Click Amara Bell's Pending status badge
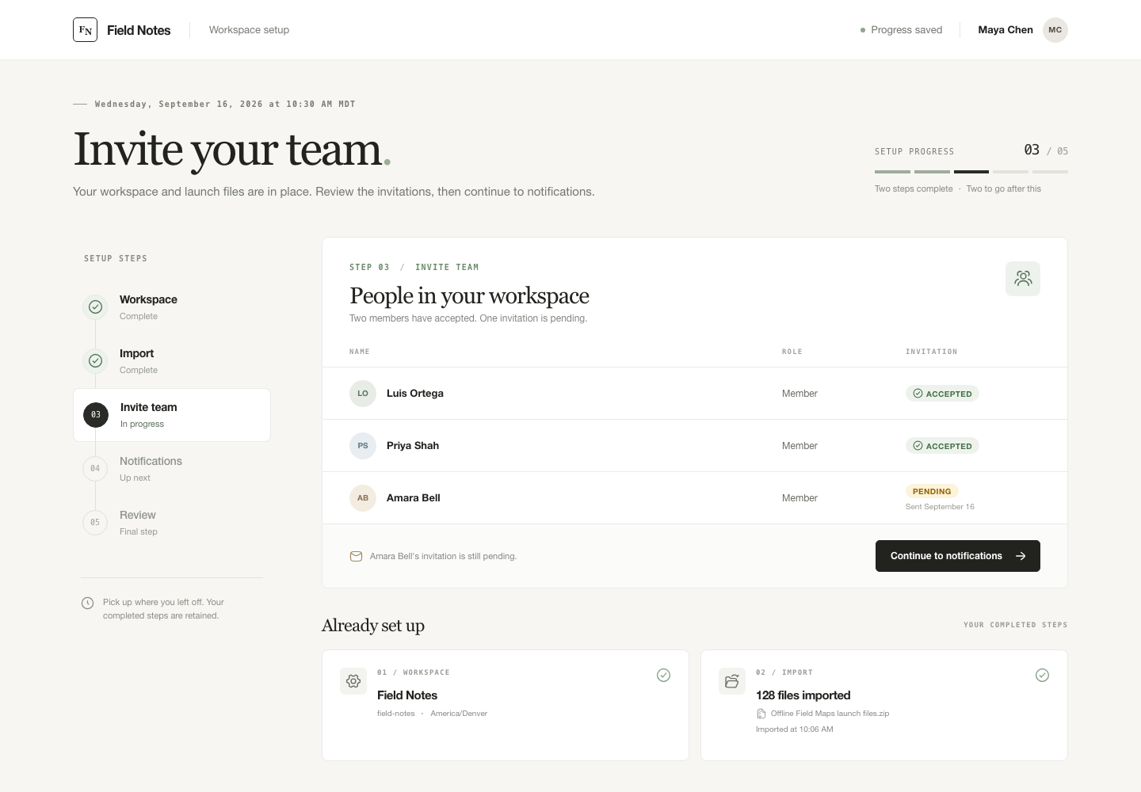This screenshot has width=1141, height=792. point(932,491)
